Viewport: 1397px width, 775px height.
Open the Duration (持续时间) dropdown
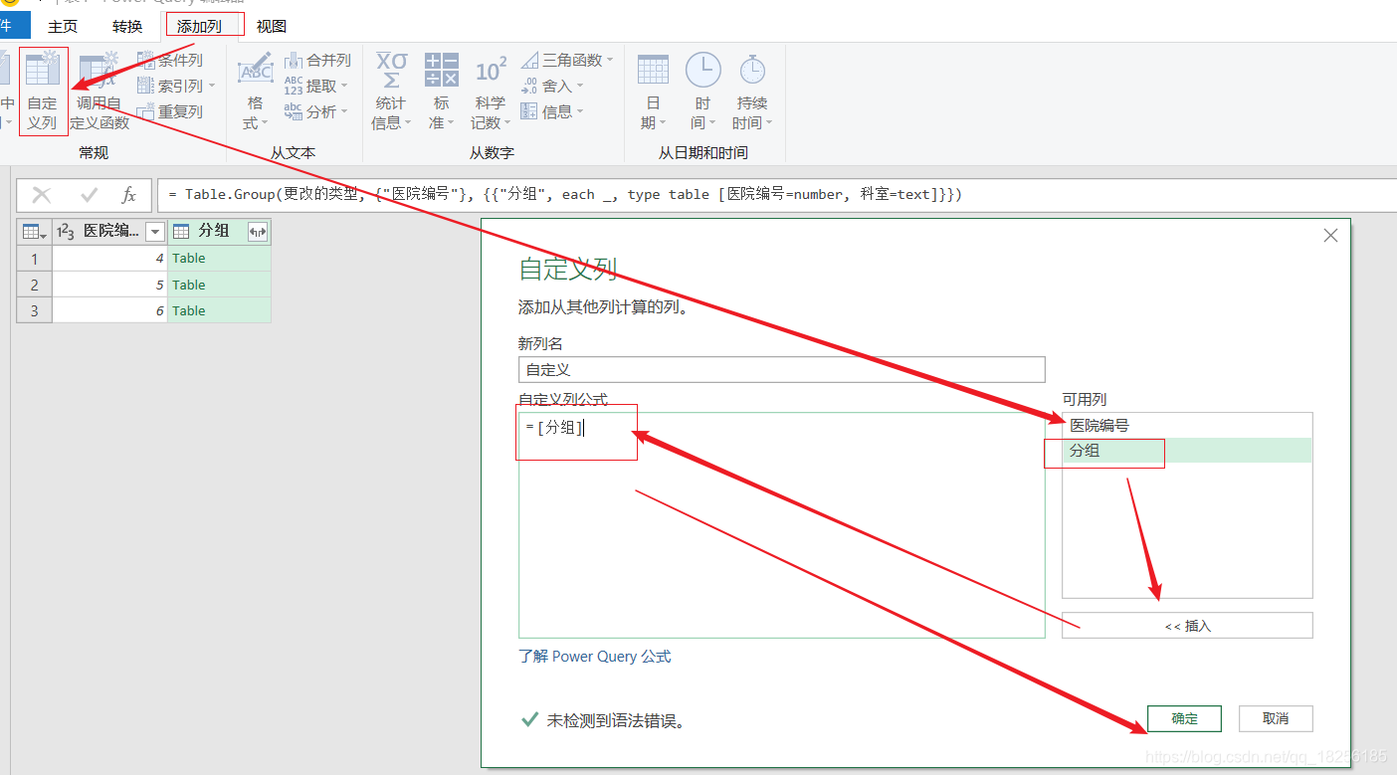(752, 92)
